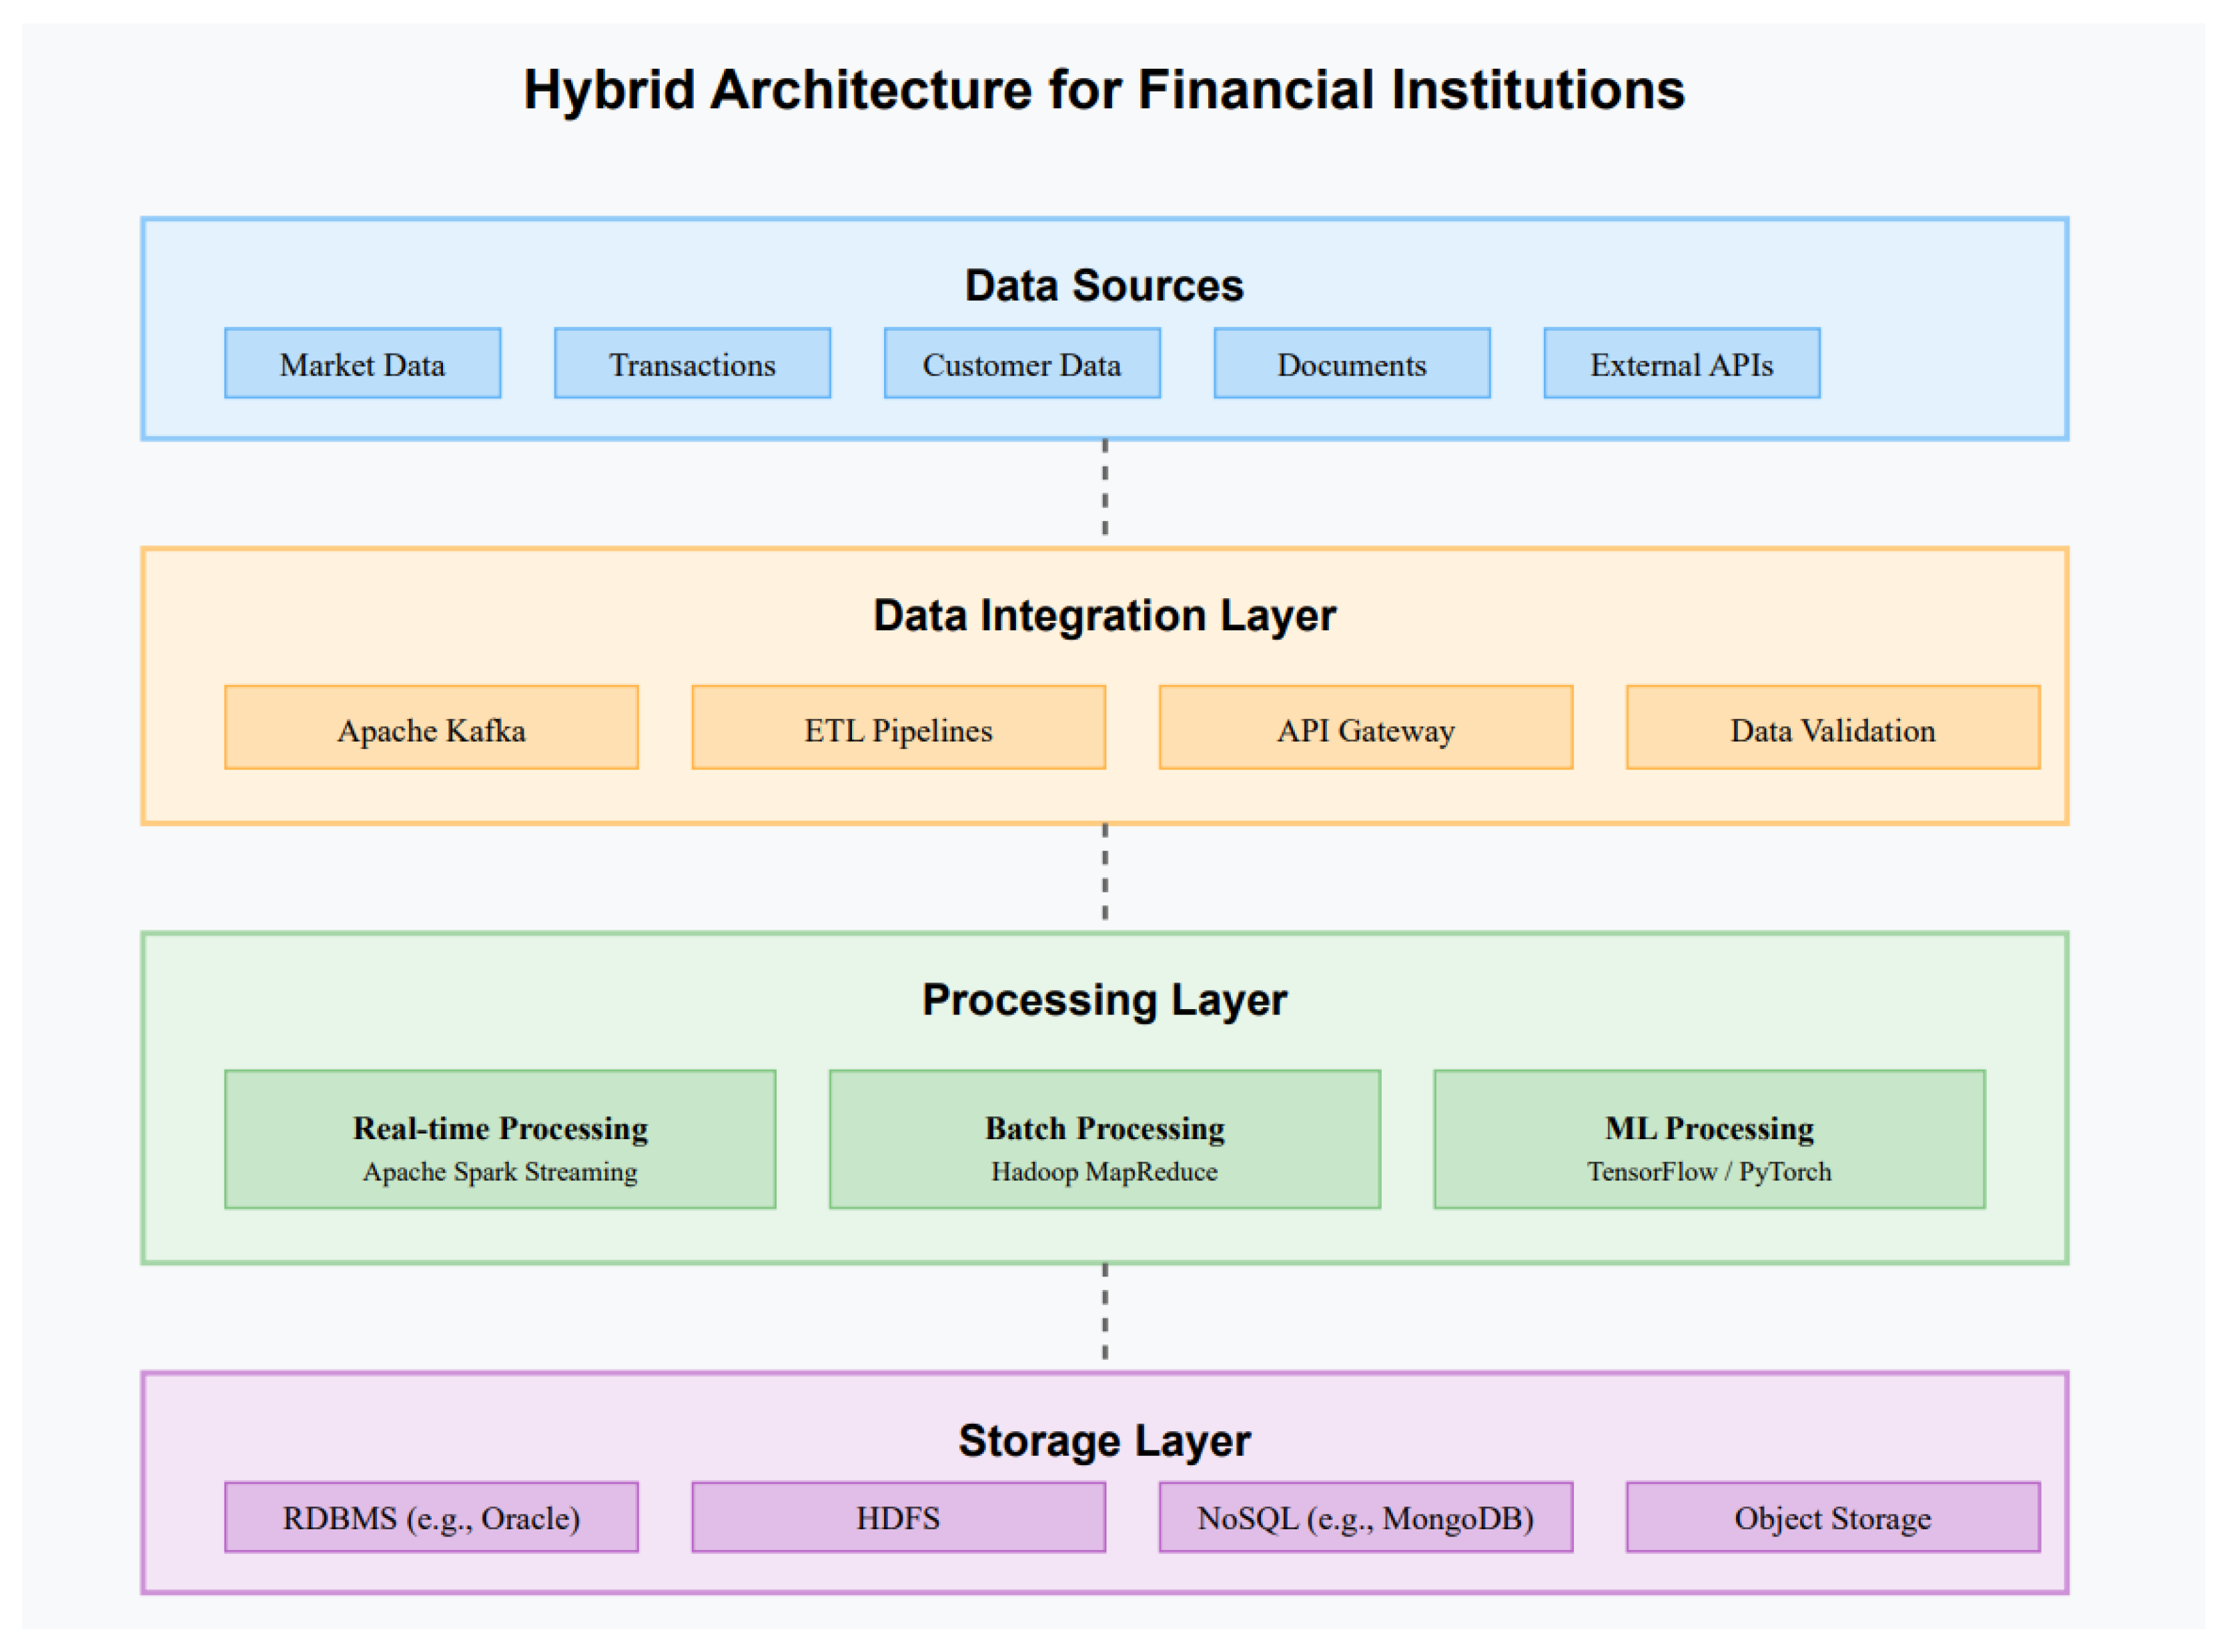
Task: Click the Batch Processing block
Action: (x=1105, y=1140)
